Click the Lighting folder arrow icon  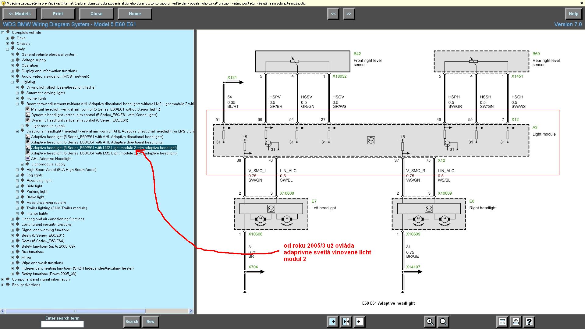pyautogui.click(x=18, y=81)
